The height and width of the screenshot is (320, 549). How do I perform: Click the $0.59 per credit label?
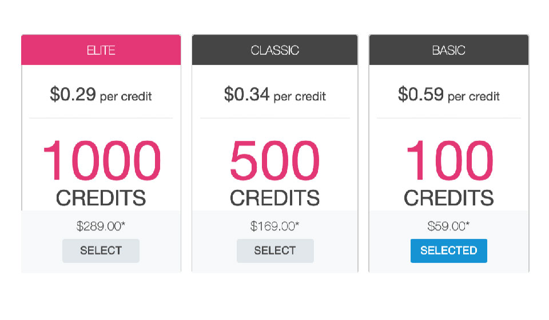(448, 95)
